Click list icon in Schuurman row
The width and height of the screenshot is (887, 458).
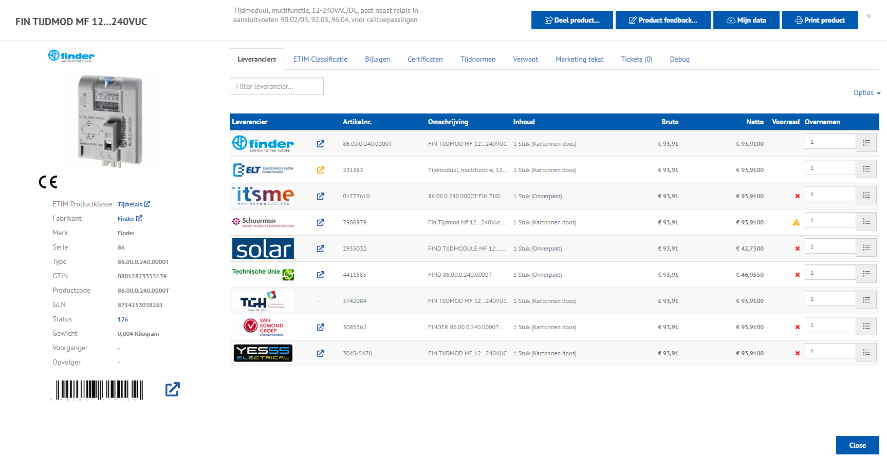click(x=866, y=221)
